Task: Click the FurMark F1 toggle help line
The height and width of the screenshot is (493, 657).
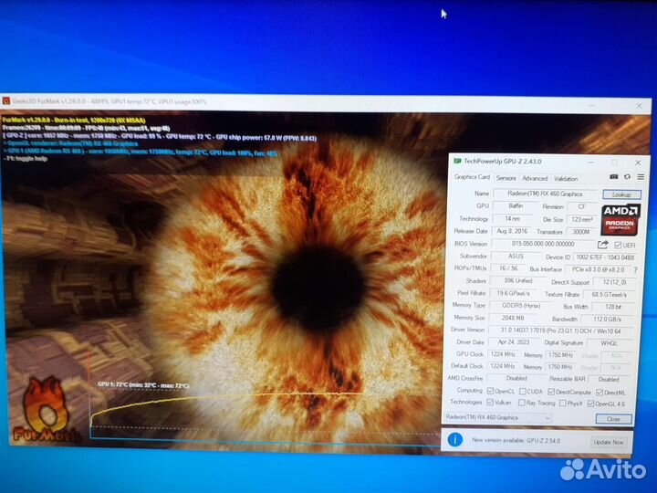Action: pyautogui.click(x=26, y=159)
